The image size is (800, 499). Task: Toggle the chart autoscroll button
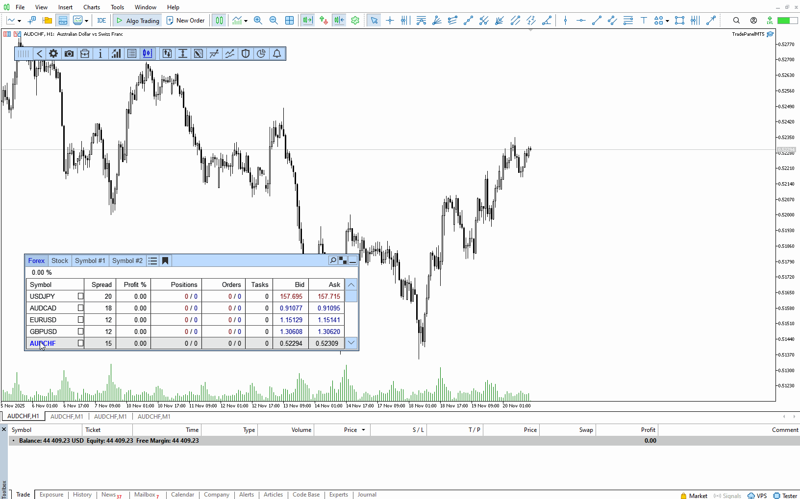(x=307, y=21)
